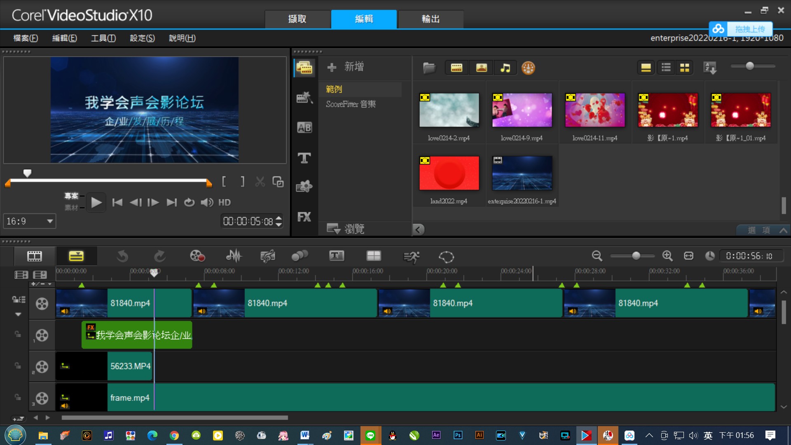Screen dimensions: 791x445
Task: Fit project in timeline window
Action: (688, 256)
